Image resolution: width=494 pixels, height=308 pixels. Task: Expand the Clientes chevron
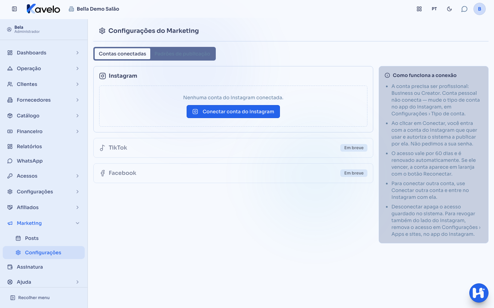(78, 84)
